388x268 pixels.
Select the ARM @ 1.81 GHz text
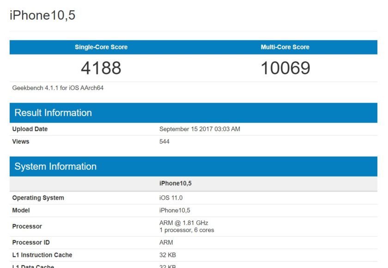tap(184, 223)
